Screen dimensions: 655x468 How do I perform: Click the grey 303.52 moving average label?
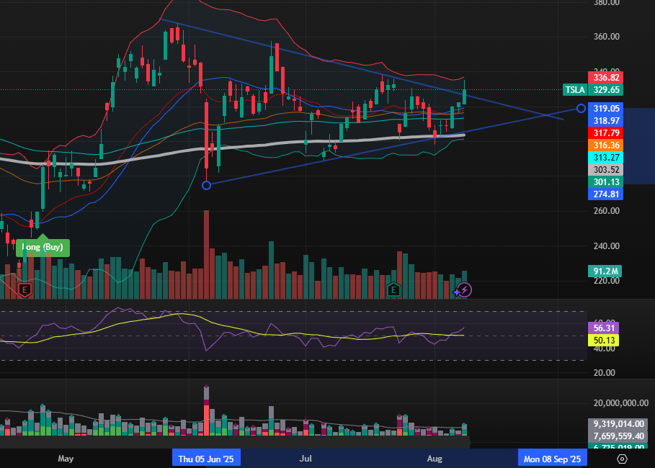(x=606, y=170)
